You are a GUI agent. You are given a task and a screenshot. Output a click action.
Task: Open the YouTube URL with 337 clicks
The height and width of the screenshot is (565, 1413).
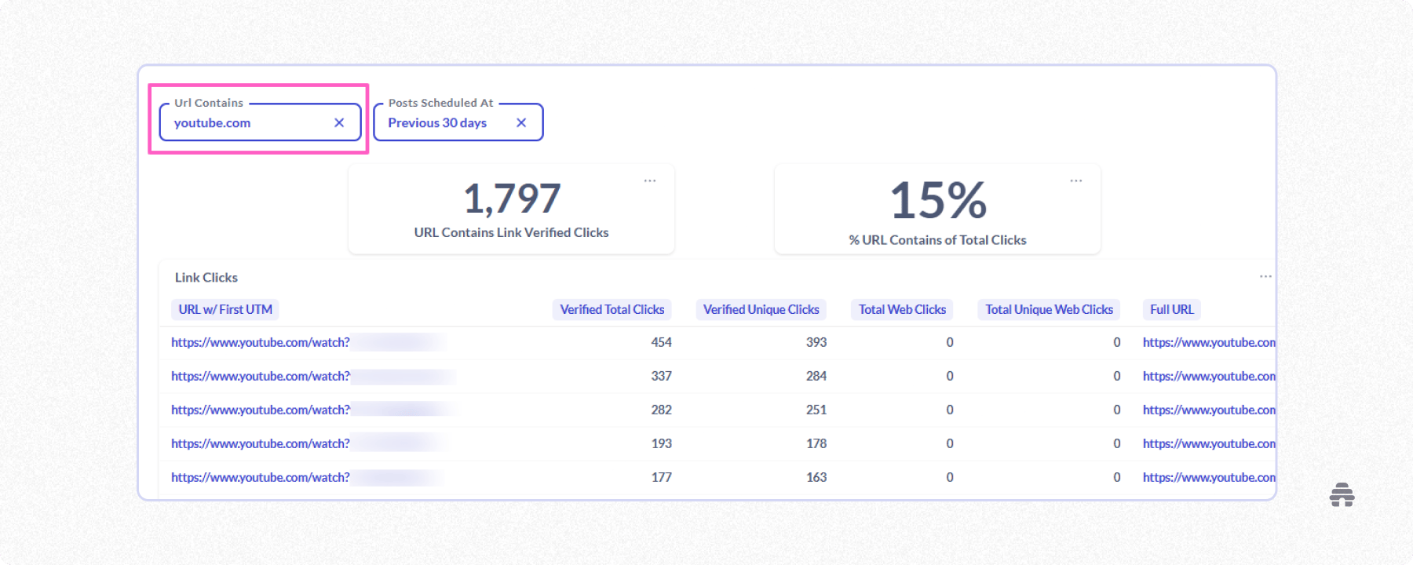(261, 376)
